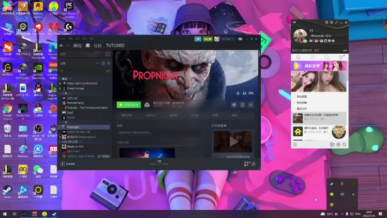Open the 库 tab in Steam nav
This screenshot has height=218, width=387.
coord(88,46)
